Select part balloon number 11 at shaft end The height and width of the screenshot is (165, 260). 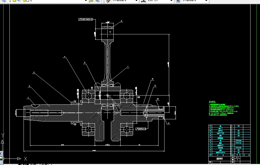coord(169,123)
